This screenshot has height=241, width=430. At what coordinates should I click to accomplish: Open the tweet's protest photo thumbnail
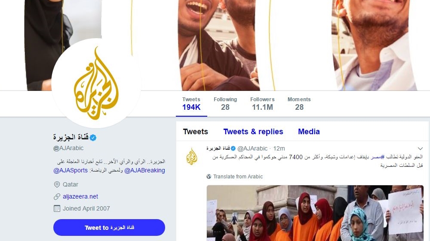point(315,213)
